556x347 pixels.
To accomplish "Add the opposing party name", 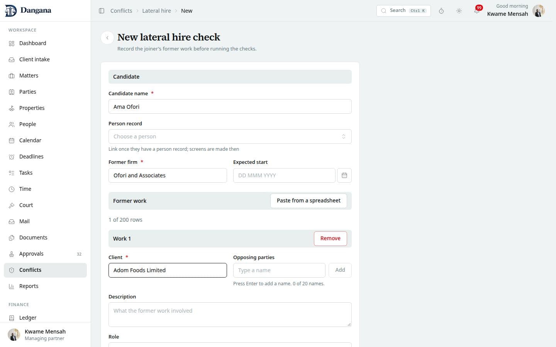I will (x=340, y=270).
